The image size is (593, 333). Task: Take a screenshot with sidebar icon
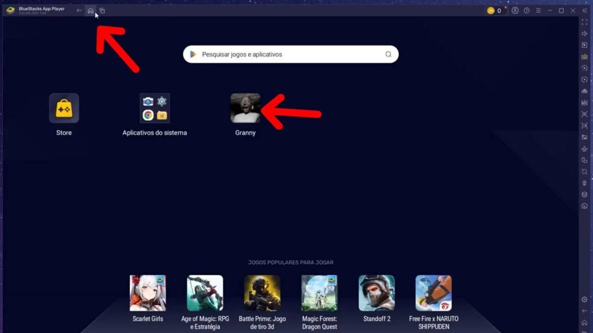[x=584, y=114]
